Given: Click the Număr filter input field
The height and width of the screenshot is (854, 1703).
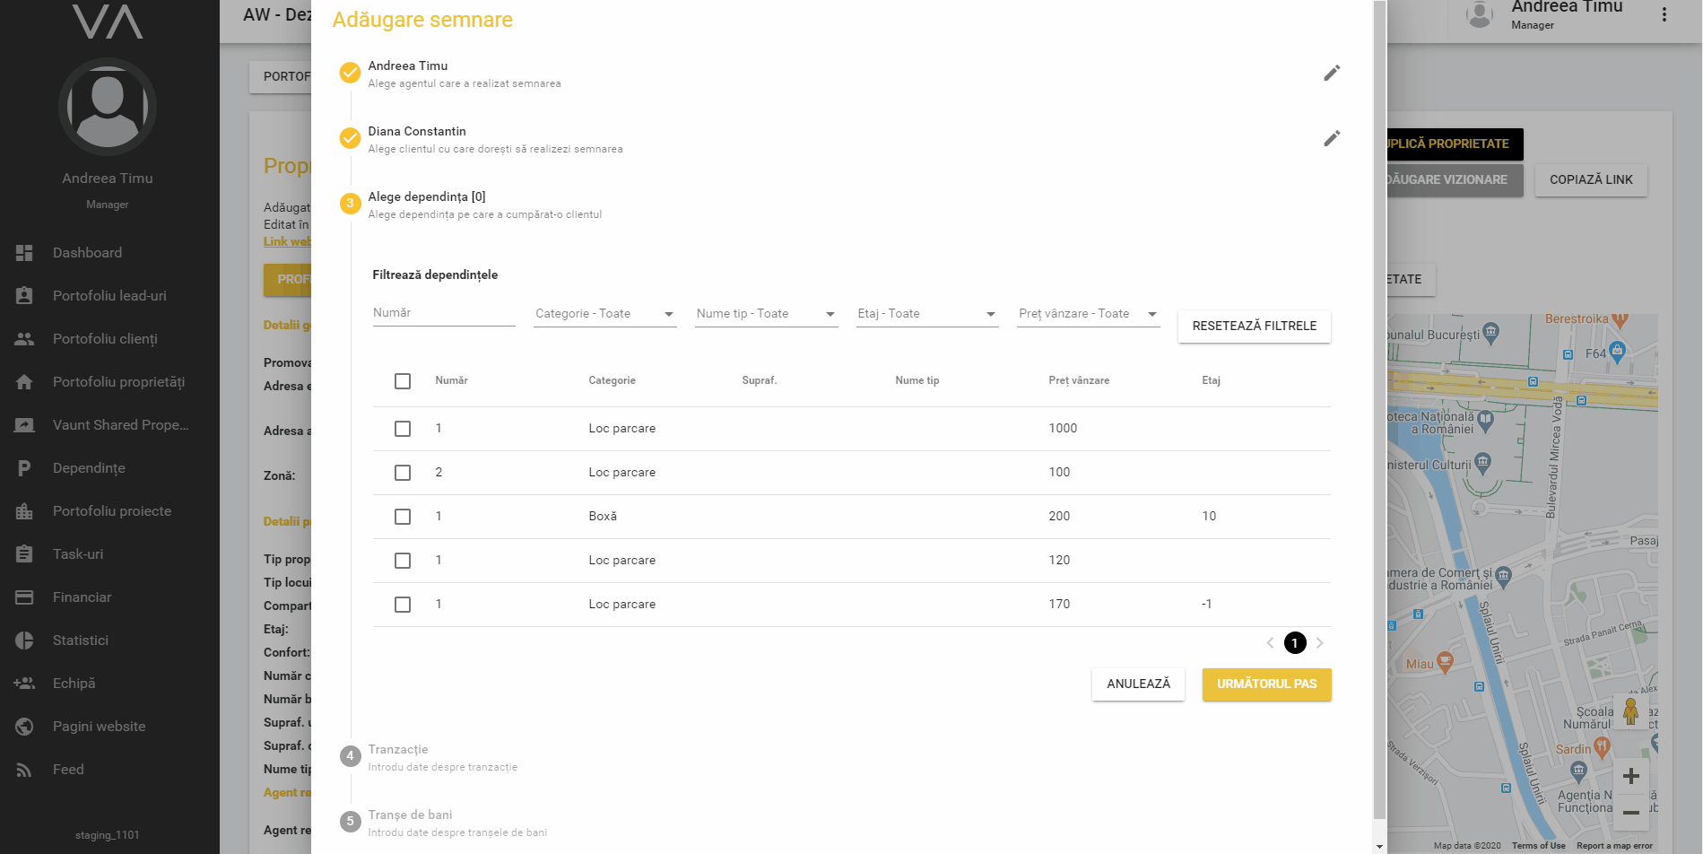Looking at the screenshot, I should click(443, 313).
